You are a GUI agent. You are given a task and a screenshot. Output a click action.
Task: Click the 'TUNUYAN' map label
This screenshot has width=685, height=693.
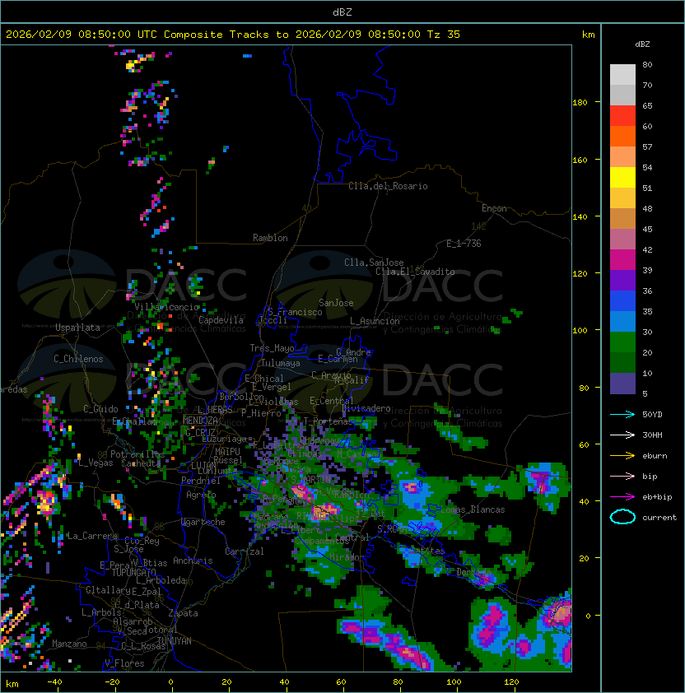175,641
